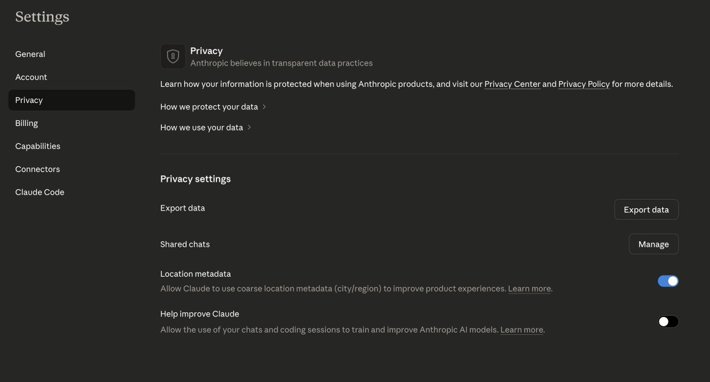Select Privacy in the settings sidebar
Image resolution: width=710 pixels, height=382 pixels.
72,100
